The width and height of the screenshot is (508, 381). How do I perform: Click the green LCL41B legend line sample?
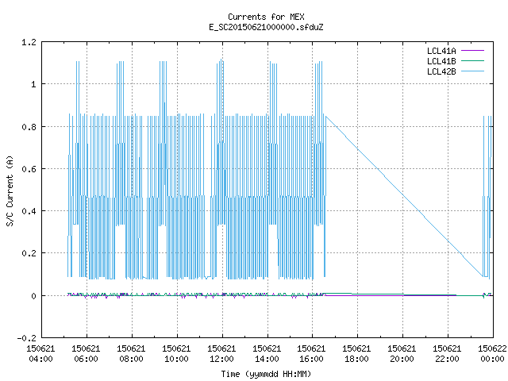[472, 61]
